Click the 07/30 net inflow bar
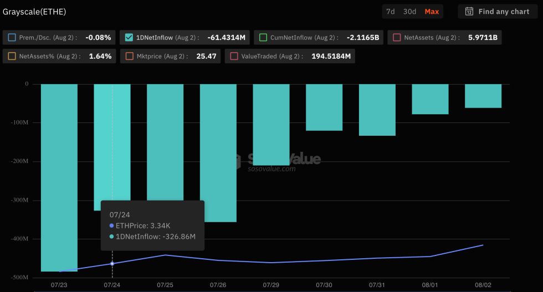The image size is (543, 292). pyautogui.click(x=324, y=107)
